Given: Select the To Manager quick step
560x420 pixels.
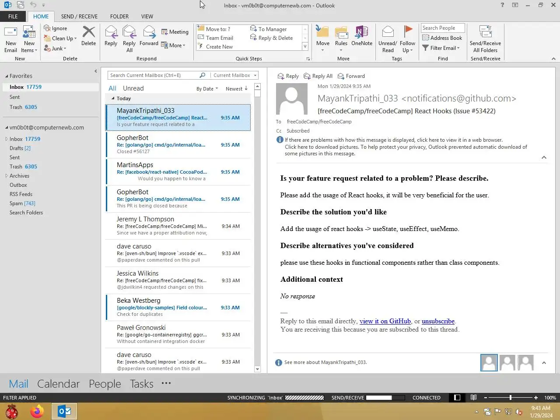Looking at the screenshot, I should coord(268,29).
